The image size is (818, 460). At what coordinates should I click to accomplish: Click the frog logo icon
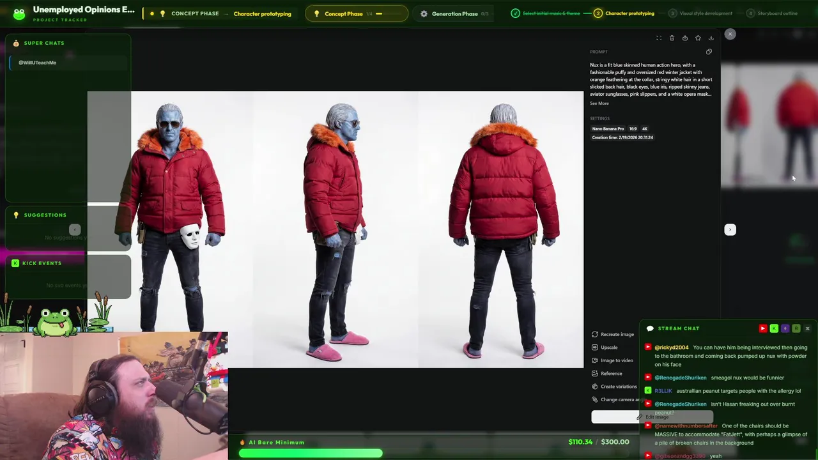tap(19, 13)
